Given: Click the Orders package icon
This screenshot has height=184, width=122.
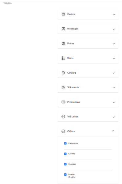Looking at the screenshot, I should pos(63,14).
